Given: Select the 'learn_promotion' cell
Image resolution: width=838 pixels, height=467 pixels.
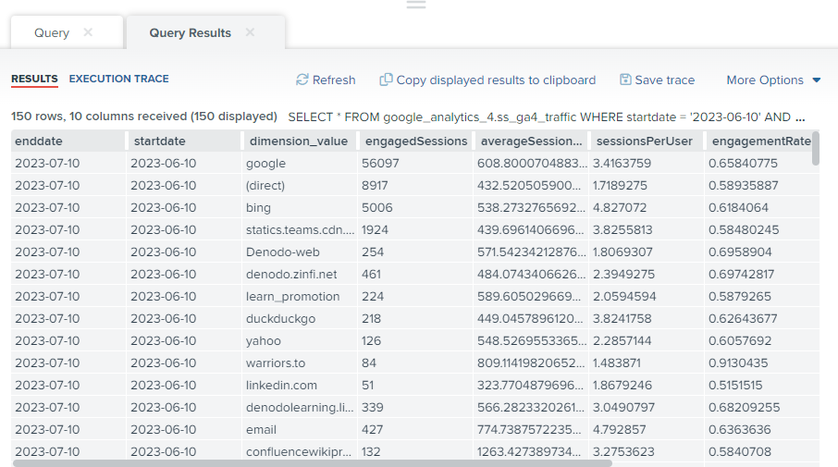Looking at the screenshot, I should 300,296.
